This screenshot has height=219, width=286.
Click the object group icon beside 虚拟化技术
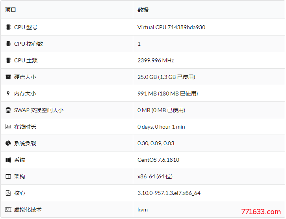click(8, 210)
